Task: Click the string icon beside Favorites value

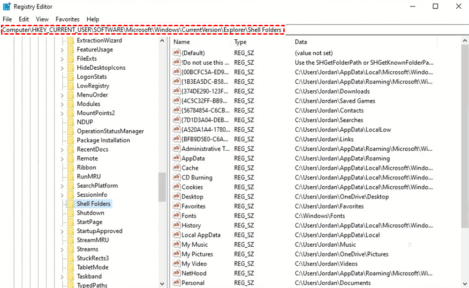Action: coord(176,206)
